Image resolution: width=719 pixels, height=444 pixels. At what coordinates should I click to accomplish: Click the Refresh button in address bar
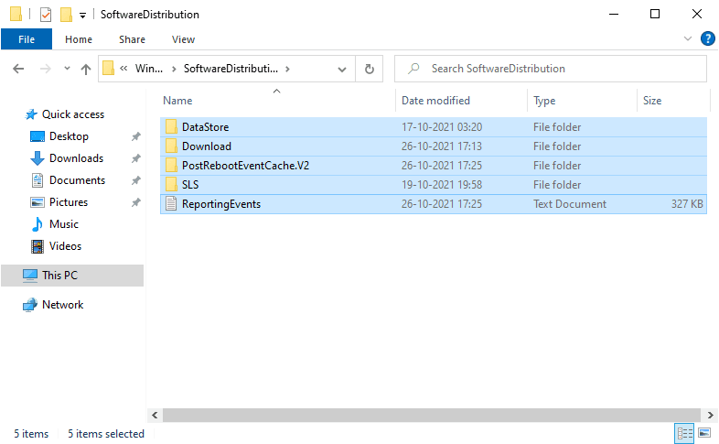pyautogui.click(x=370, y=69)
